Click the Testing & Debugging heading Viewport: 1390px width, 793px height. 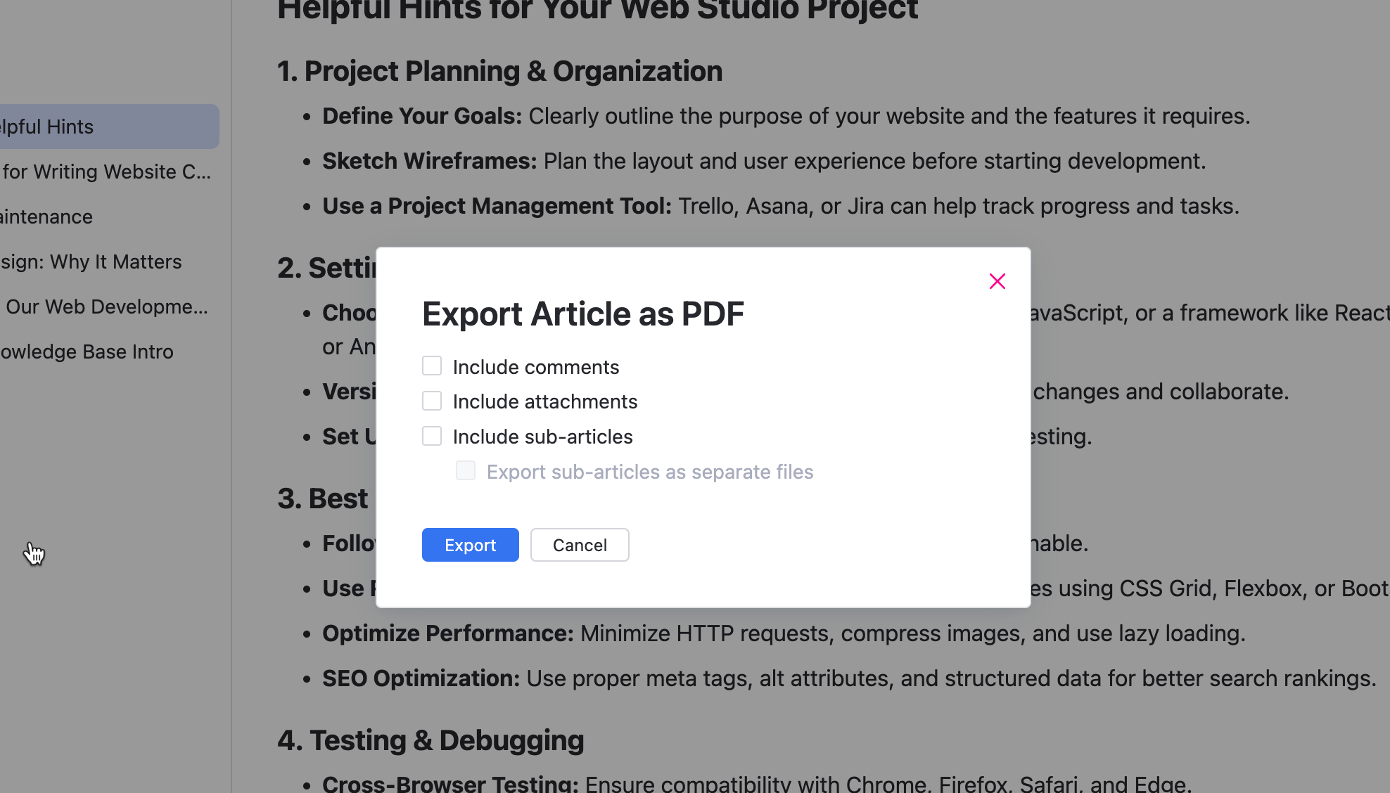pyautogui.click(x=431, y=740)
